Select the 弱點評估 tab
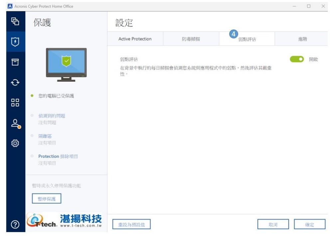 [x=247, y=39]
